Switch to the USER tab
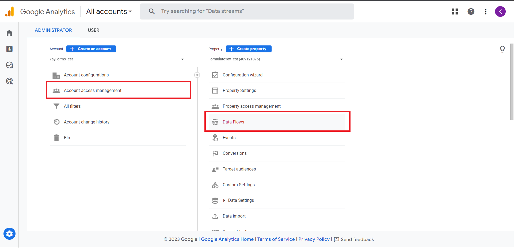Screen dimensions: 514x248 [x=93, y=30]
